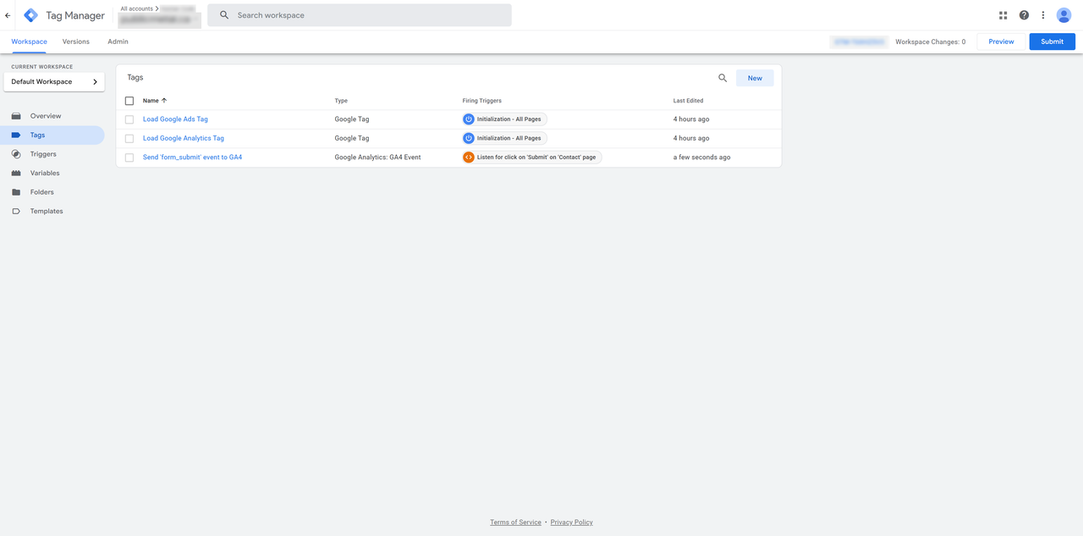The width and height of the screenshot is (1083, 536).
Task: Open Send 'form_submit' event to GA4 link
Action: (x=192, y=157)
